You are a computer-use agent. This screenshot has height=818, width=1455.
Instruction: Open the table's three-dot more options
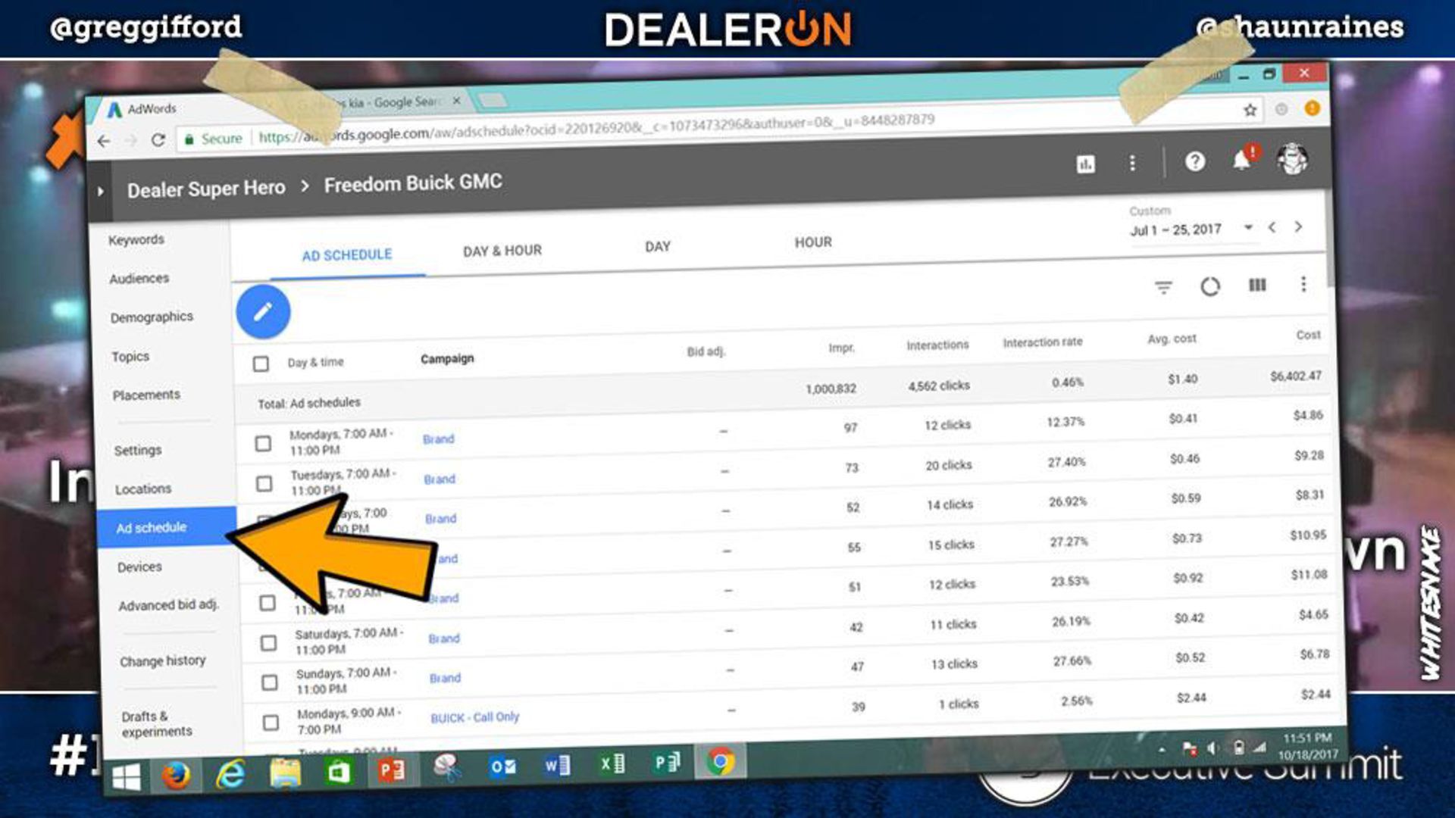click(x=1303, y=284)
